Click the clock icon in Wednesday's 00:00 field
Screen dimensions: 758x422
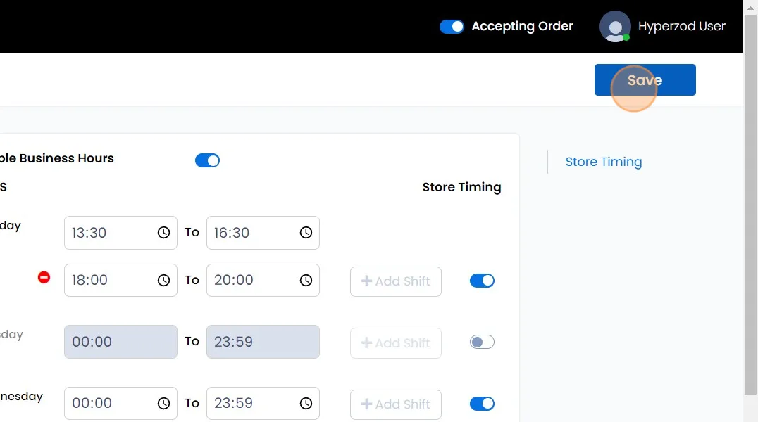tap(163, 403)
